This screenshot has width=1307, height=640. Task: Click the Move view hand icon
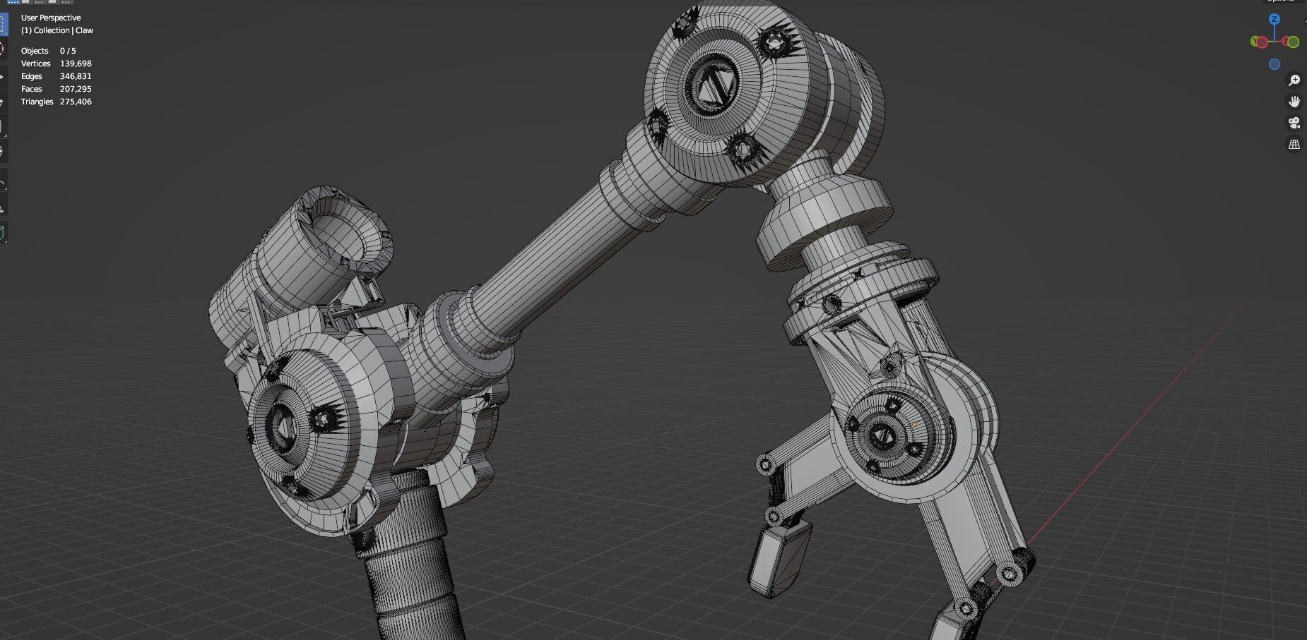coord(1294,102)
